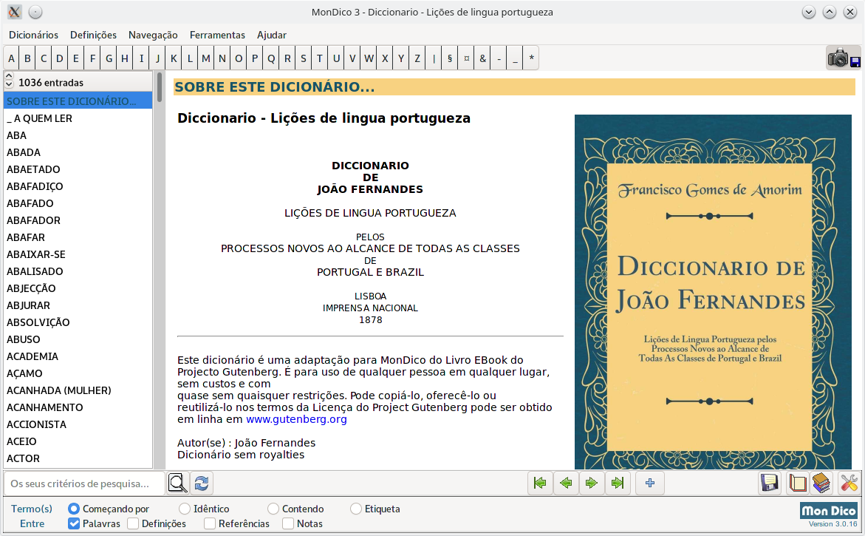Screen dimensions: 865x536
Task: Click the 1036 entradas label
Action: click(x=51, y=83)
